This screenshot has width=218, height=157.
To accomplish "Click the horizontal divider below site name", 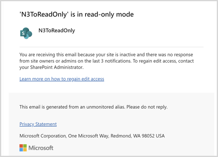I will (x=111, y=47).
